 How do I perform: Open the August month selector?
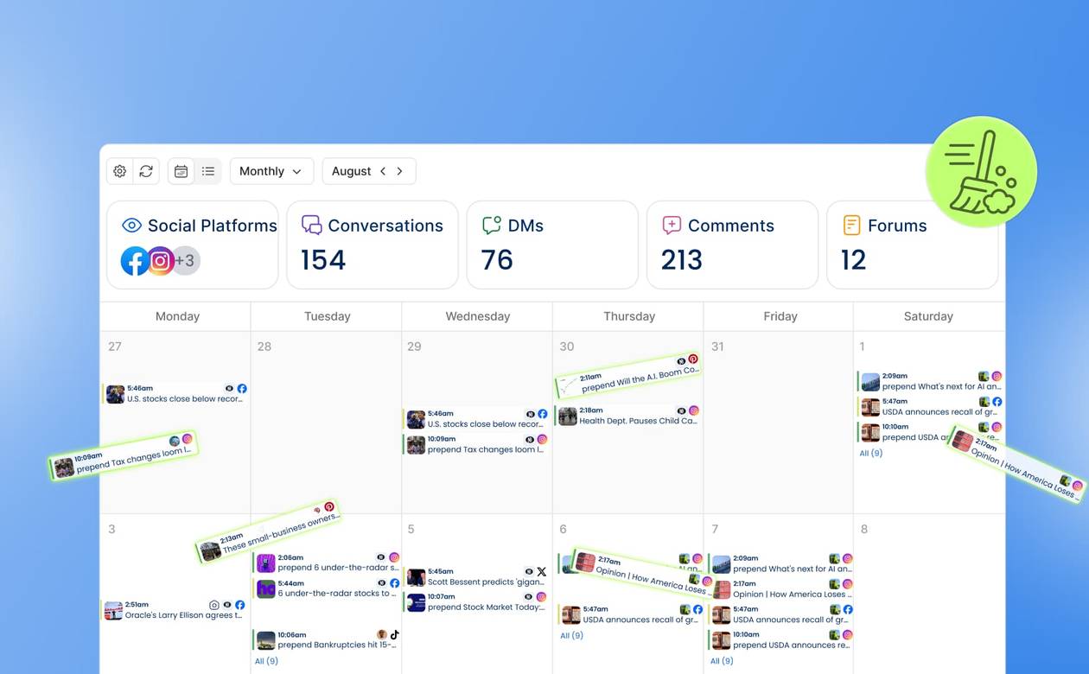click(x=351, y=171)
